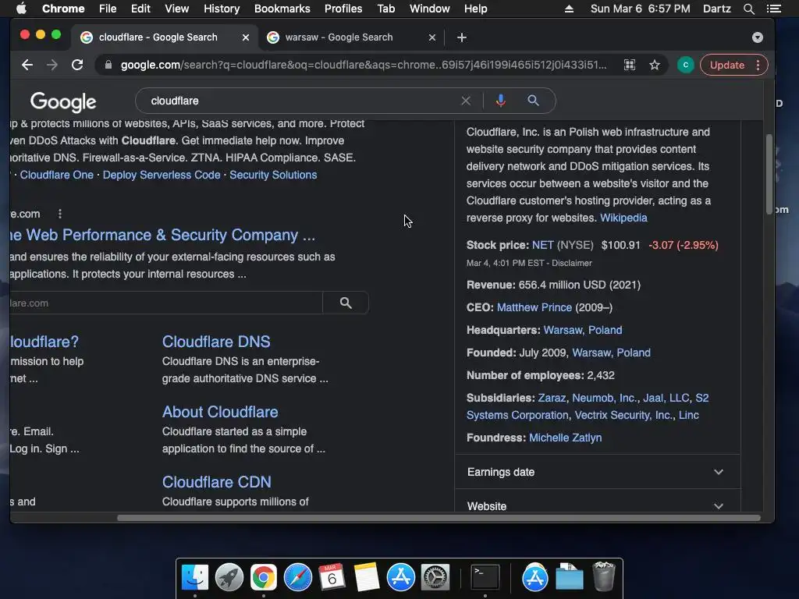The height and width of the screenshot is (599, 799).
Task: Click the Spotlight search icon in menu bar
Action: click(x=748, y=9)
